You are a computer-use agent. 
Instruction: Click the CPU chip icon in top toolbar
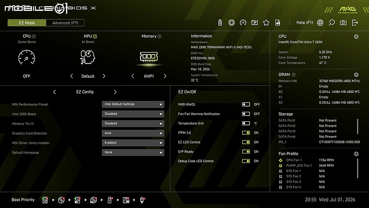coord(231,23)
